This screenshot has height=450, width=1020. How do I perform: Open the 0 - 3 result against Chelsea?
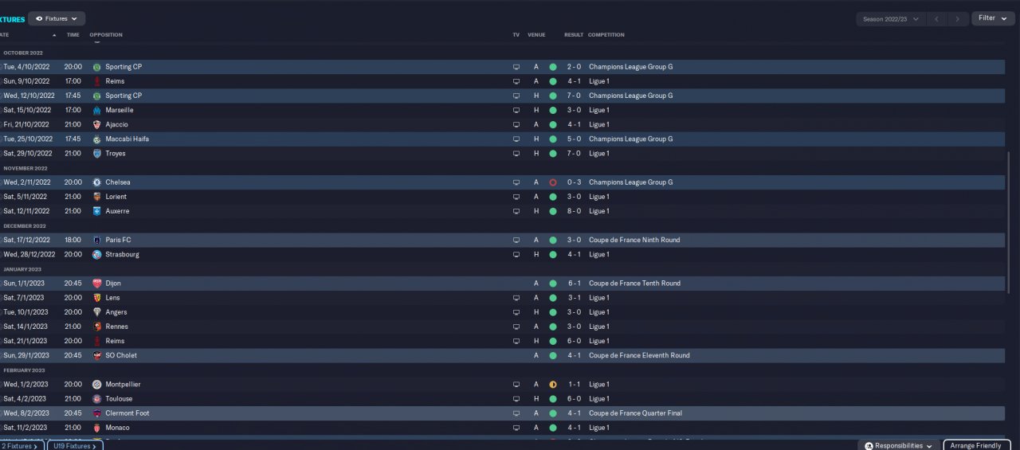574,182
